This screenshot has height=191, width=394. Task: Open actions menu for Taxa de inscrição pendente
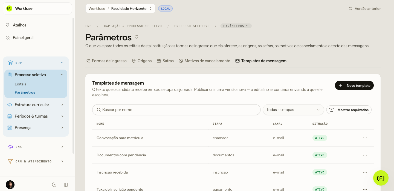(x=365, y=189)
